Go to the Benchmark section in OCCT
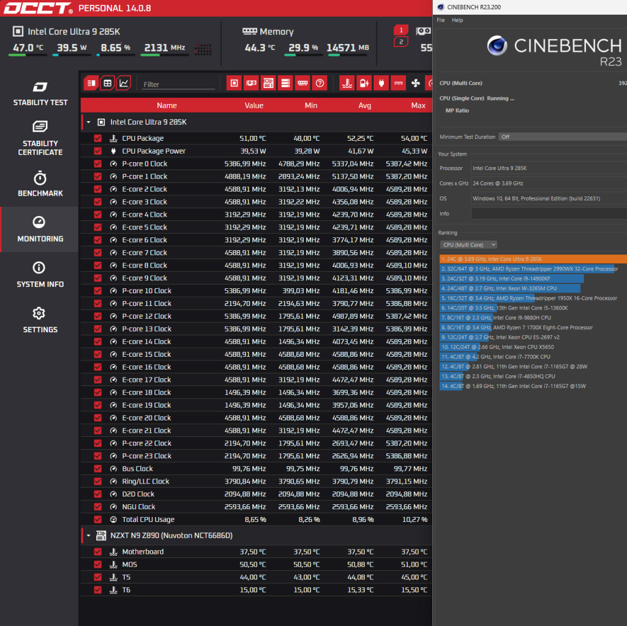This screenshot has height=626, width=627. tap(40, 184)
